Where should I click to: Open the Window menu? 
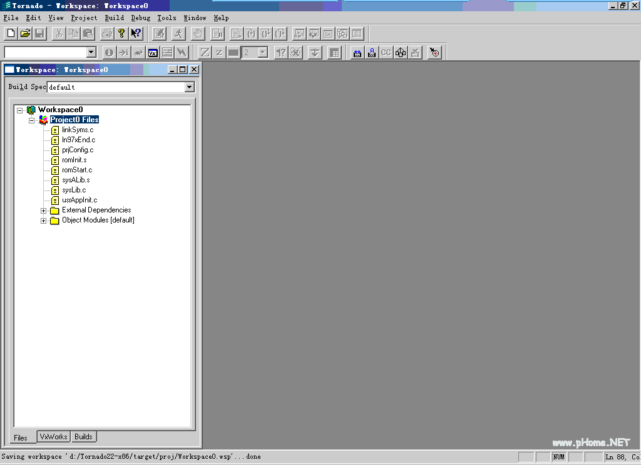(195, 18)
